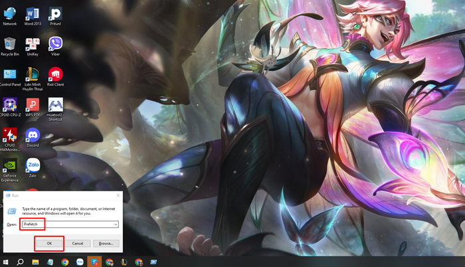
Task: Select the WPS PDF desktop shortcut
Action: (x=33, y=108)
